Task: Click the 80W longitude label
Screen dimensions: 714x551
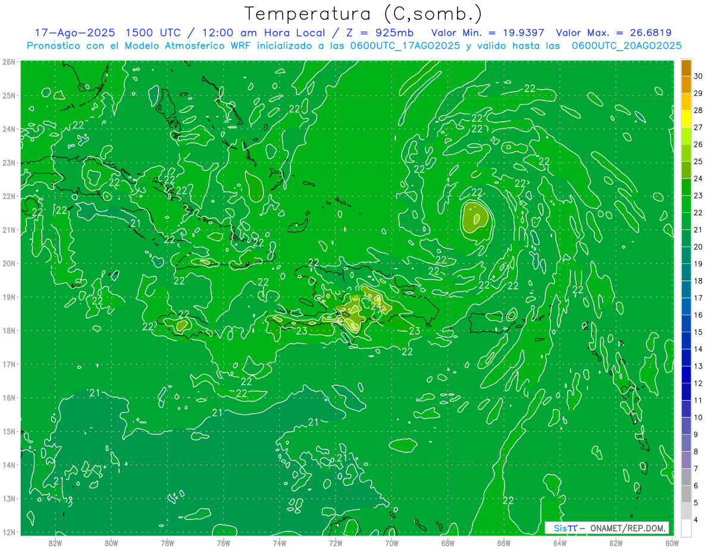Action: click(x=111, y=542)
